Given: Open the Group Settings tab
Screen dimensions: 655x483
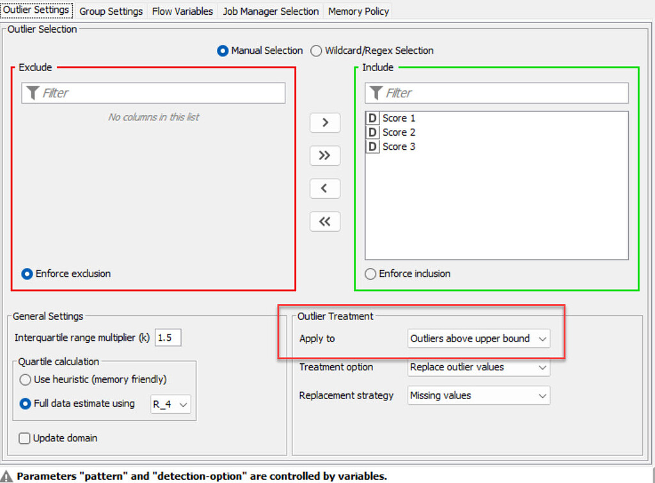Looking at the screenshot, I should click(x=111, y=12).
